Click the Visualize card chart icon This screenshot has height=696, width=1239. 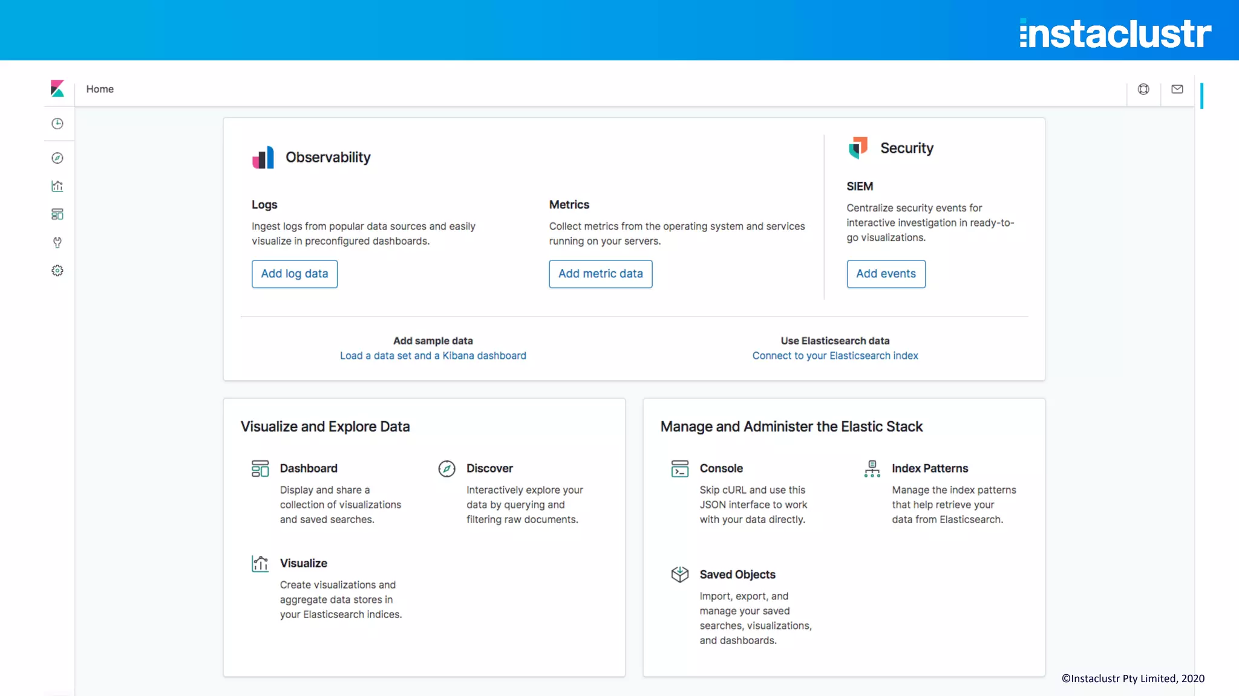click(x=260, y=564)
